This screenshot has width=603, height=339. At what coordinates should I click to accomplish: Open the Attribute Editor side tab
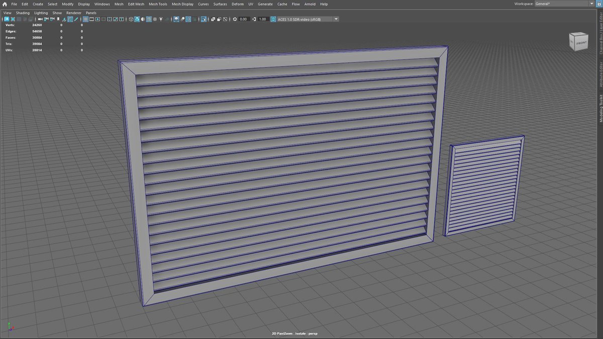(600, 74)
